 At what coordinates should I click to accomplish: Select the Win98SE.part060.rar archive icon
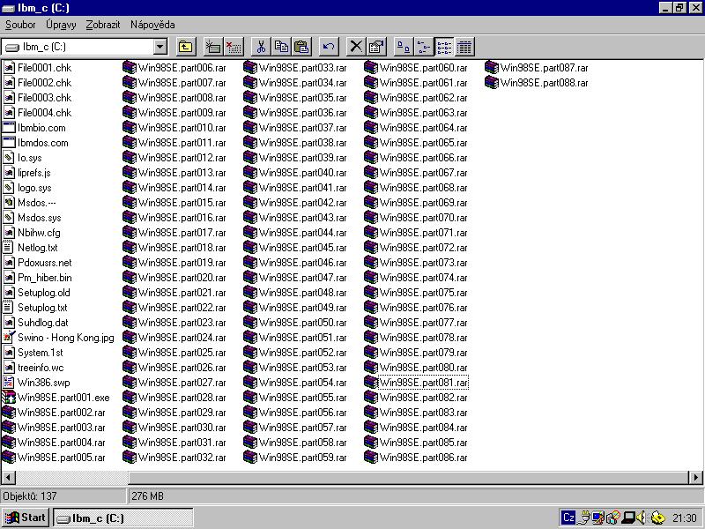[x=371, y=68]
